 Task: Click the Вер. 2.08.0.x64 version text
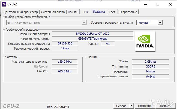[58, 107]
